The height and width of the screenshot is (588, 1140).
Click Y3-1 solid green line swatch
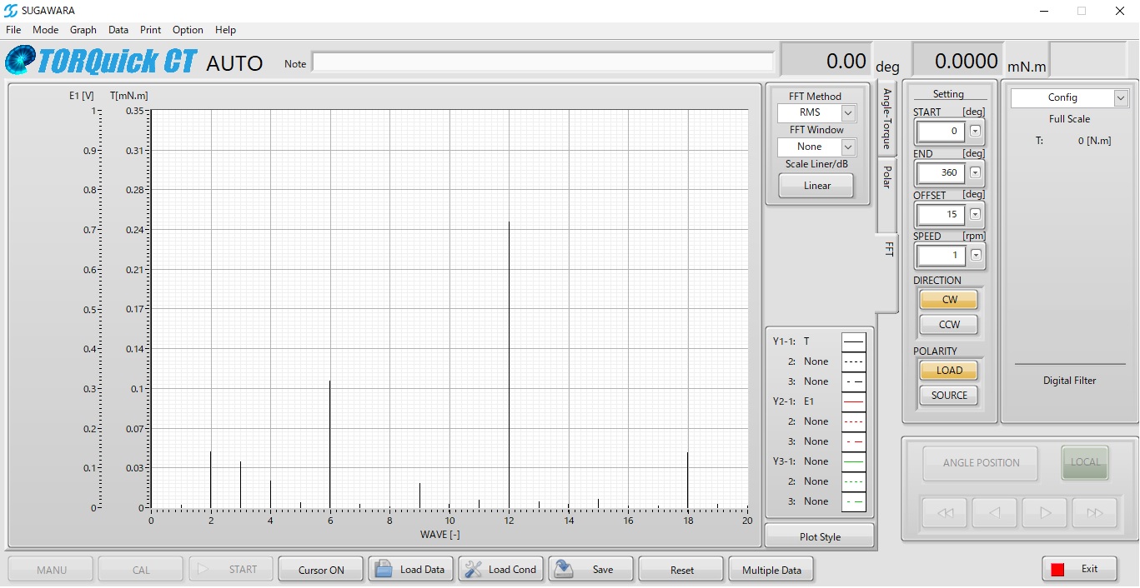tap(853, 461)
